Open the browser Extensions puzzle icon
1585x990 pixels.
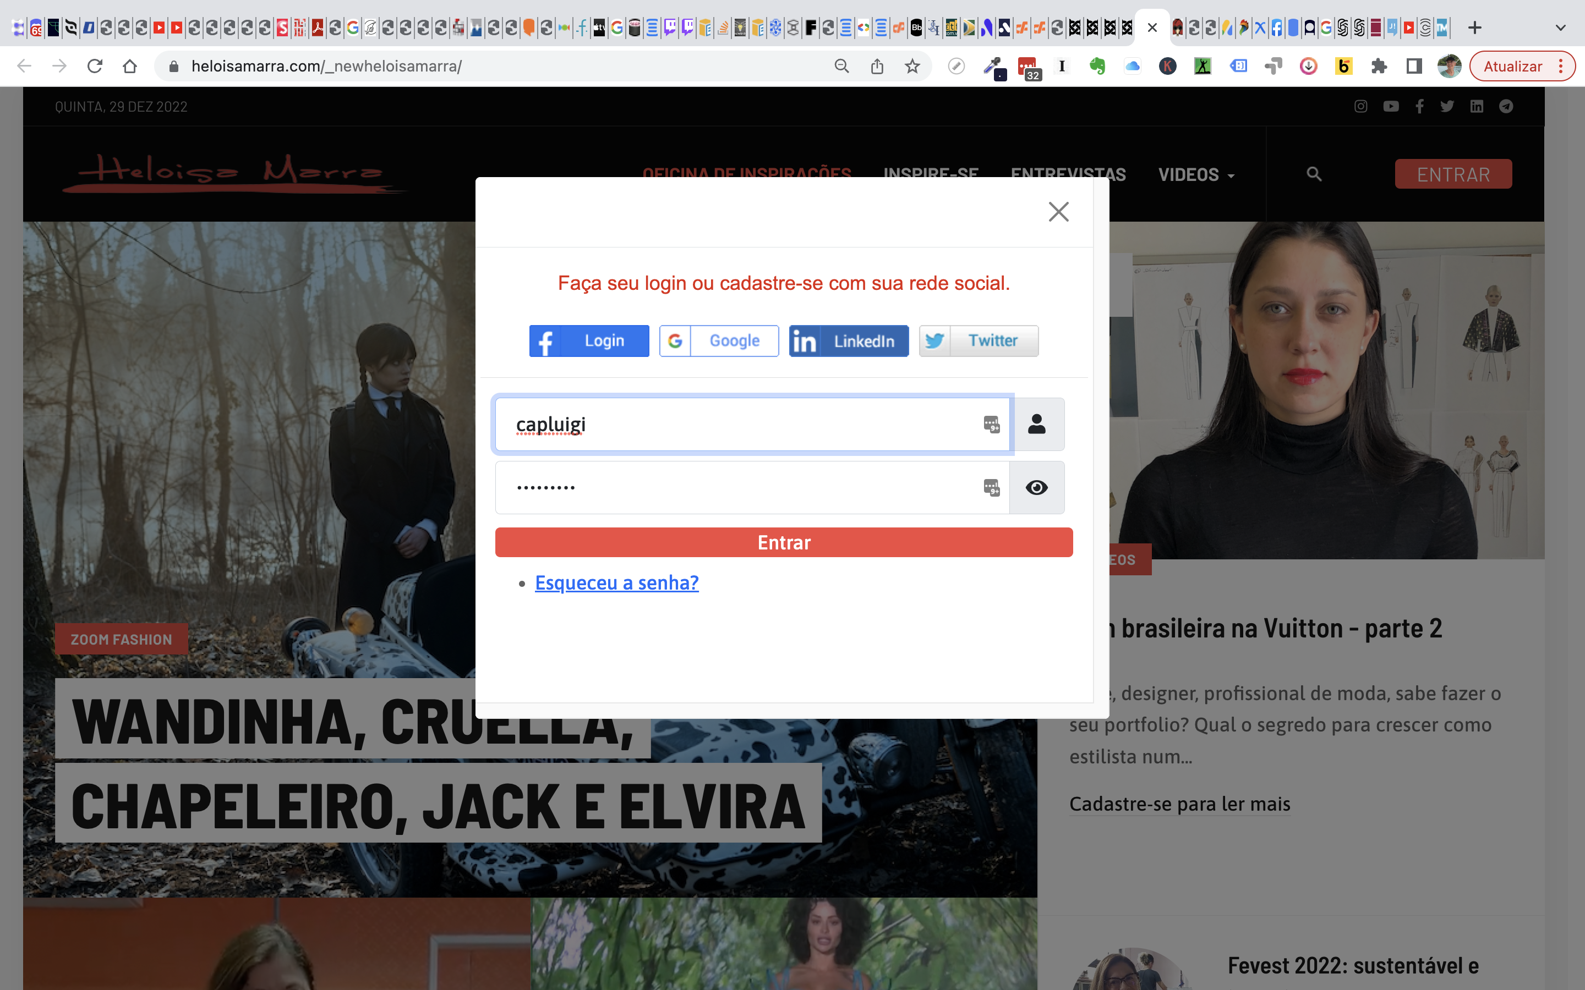point(1379,66)
